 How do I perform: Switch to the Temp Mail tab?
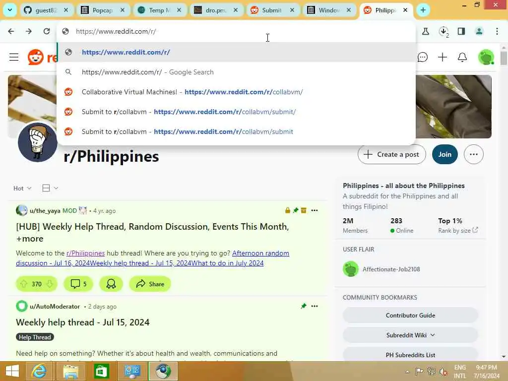(159, 10)
